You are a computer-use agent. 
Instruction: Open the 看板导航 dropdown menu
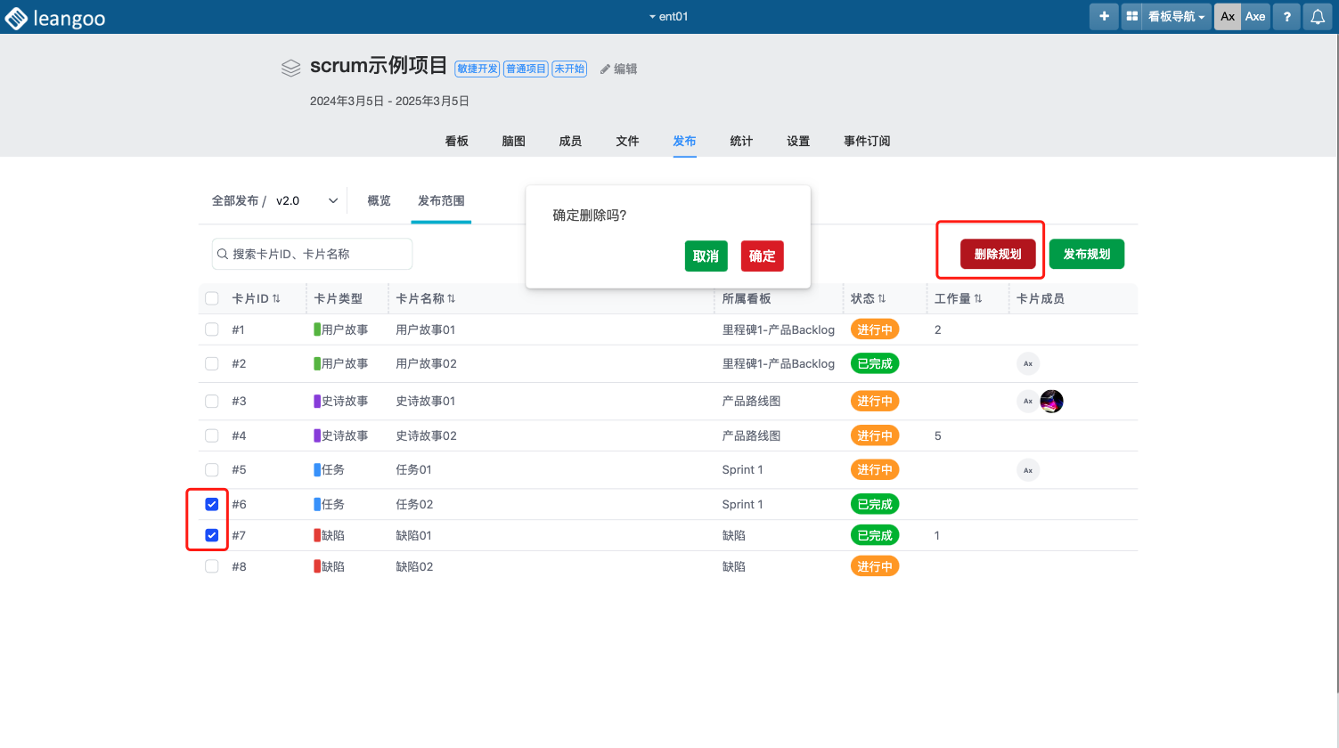pyautogui.click(x=1176, y=16)
